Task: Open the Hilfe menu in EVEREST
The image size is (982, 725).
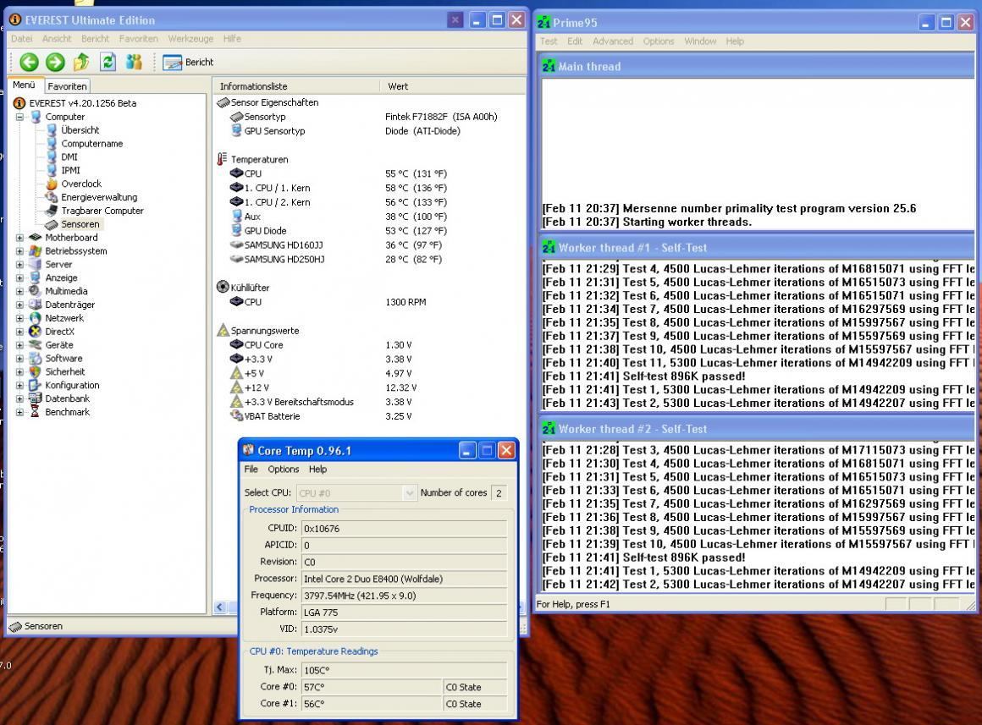Action: (x=232, y=39)
